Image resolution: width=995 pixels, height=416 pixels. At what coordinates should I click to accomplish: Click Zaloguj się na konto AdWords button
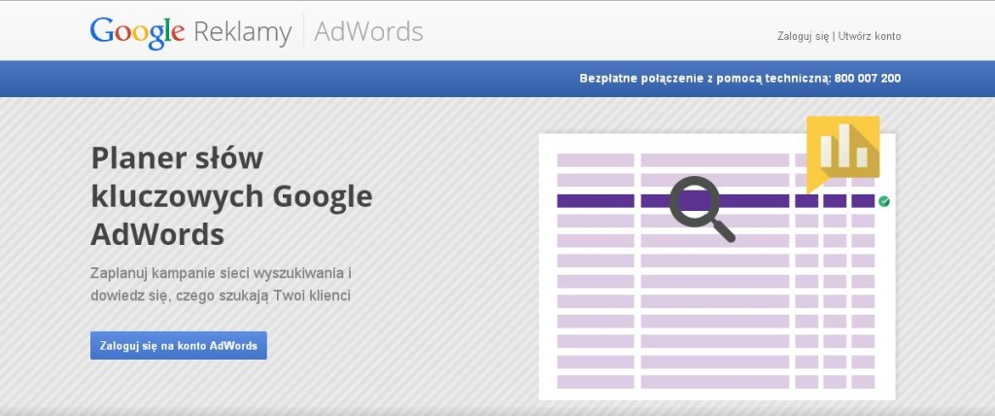click(179, 345)
